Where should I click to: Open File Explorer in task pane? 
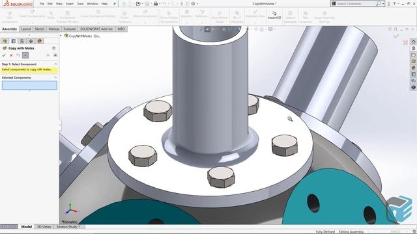click(x=414, y=55)
